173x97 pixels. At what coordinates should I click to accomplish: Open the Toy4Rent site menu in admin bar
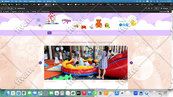point(6,12)
